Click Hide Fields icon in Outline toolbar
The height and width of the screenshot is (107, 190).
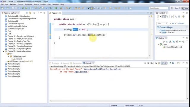[173, 42]
